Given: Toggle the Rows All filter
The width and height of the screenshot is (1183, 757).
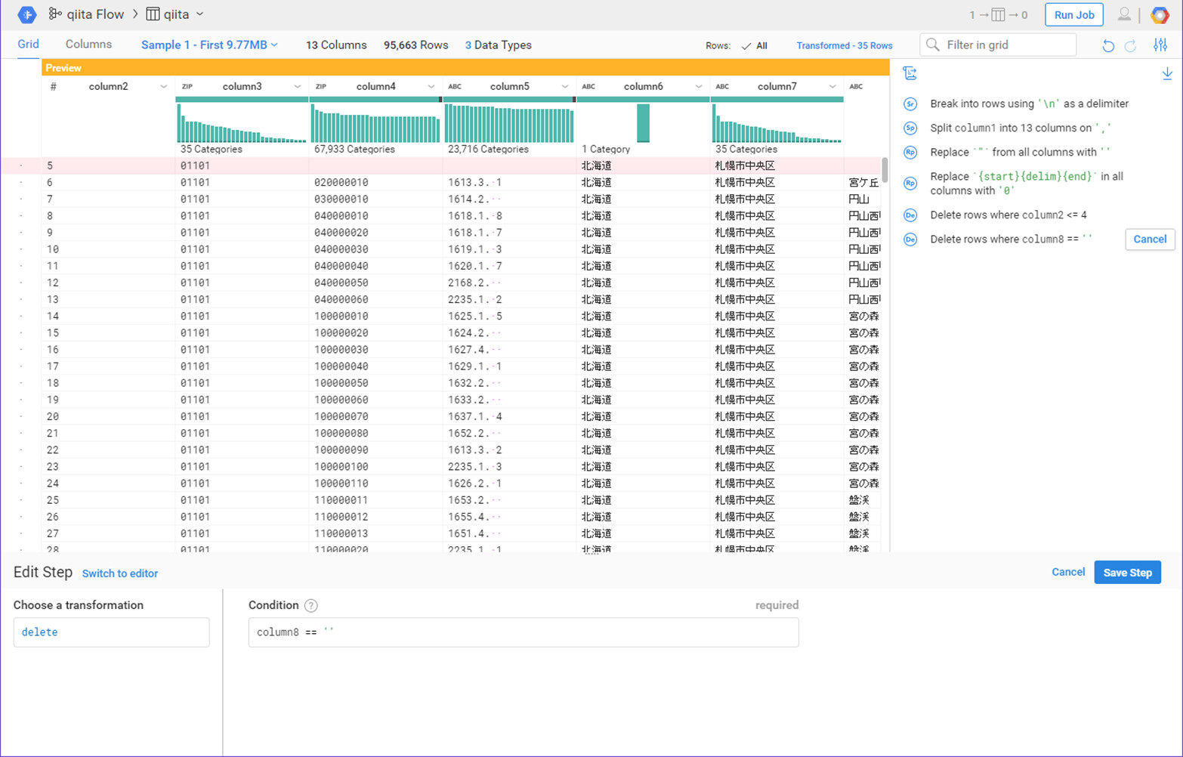Looking at the screenshot, I should [755, 46].
